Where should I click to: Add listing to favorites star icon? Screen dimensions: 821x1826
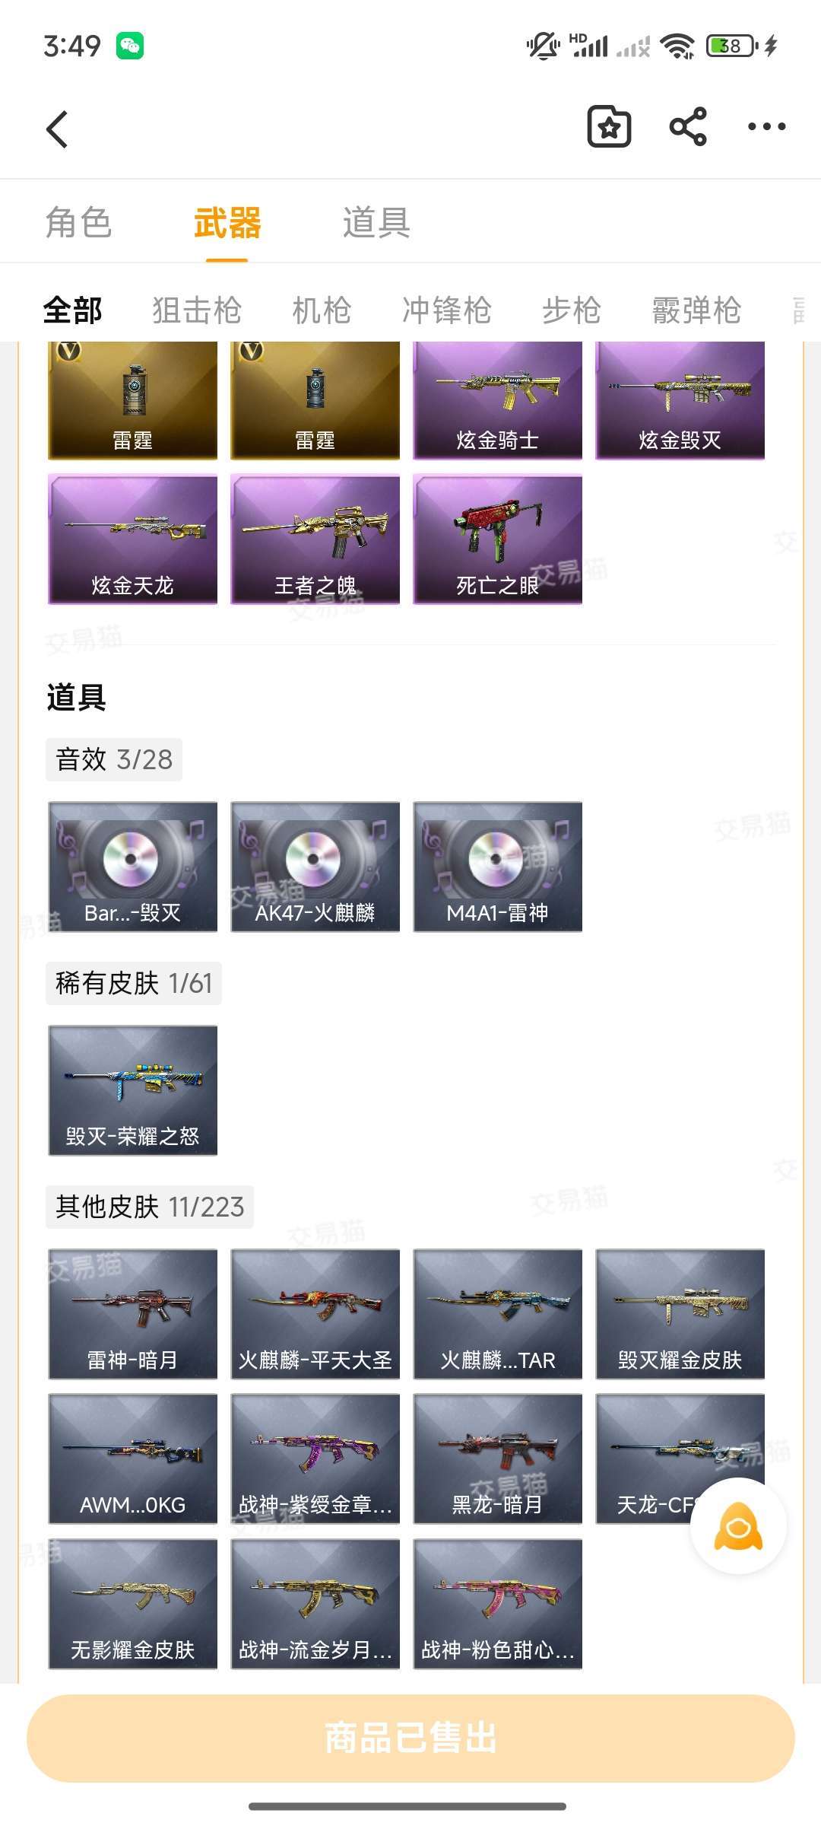click(609, 126)
